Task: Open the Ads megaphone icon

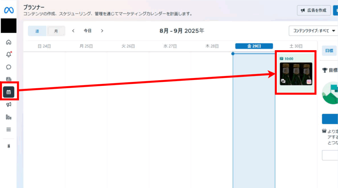Action: click(x=9, y=104)
